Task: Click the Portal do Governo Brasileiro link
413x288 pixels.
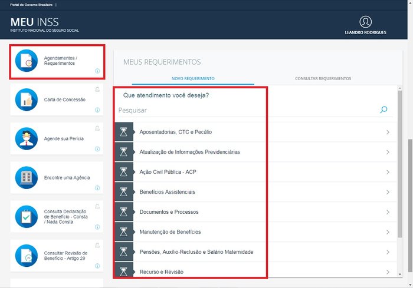Action: [31, 5]
